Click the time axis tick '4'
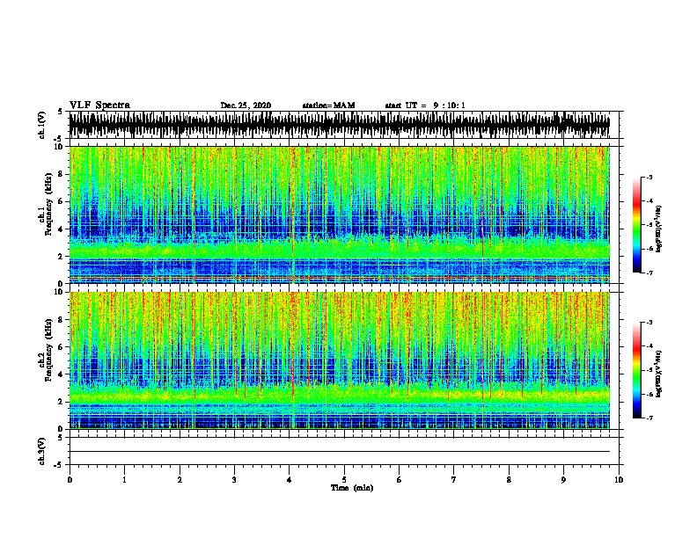This screenshot has height=538, width=697. 290,480
